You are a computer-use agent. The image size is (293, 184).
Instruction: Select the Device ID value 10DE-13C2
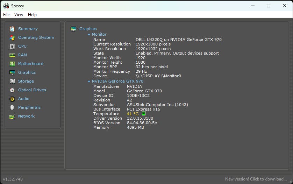coord(138,95)
